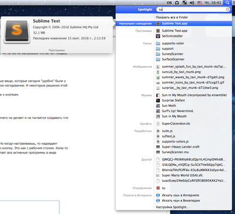Open surprise__by_tavi_munk png result
Image resolution: width=235 pixels, height=214 pixels.
[190, 88]
